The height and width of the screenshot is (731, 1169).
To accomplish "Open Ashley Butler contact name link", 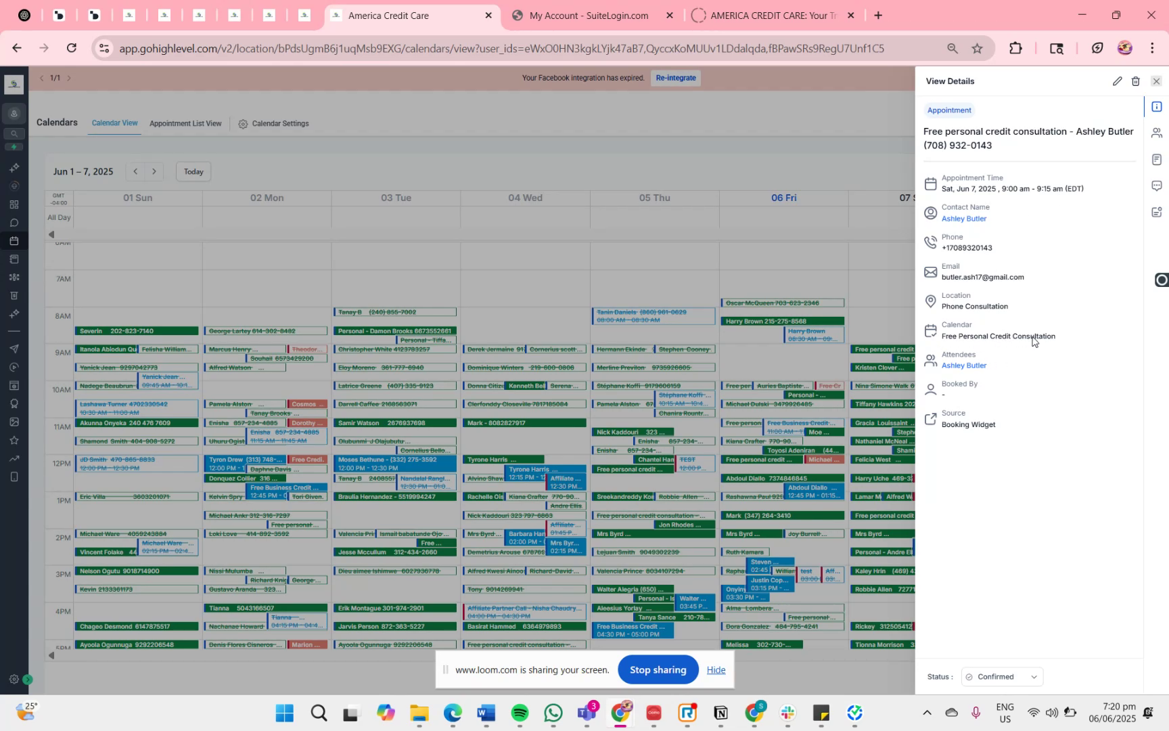I will click(964, 219).
